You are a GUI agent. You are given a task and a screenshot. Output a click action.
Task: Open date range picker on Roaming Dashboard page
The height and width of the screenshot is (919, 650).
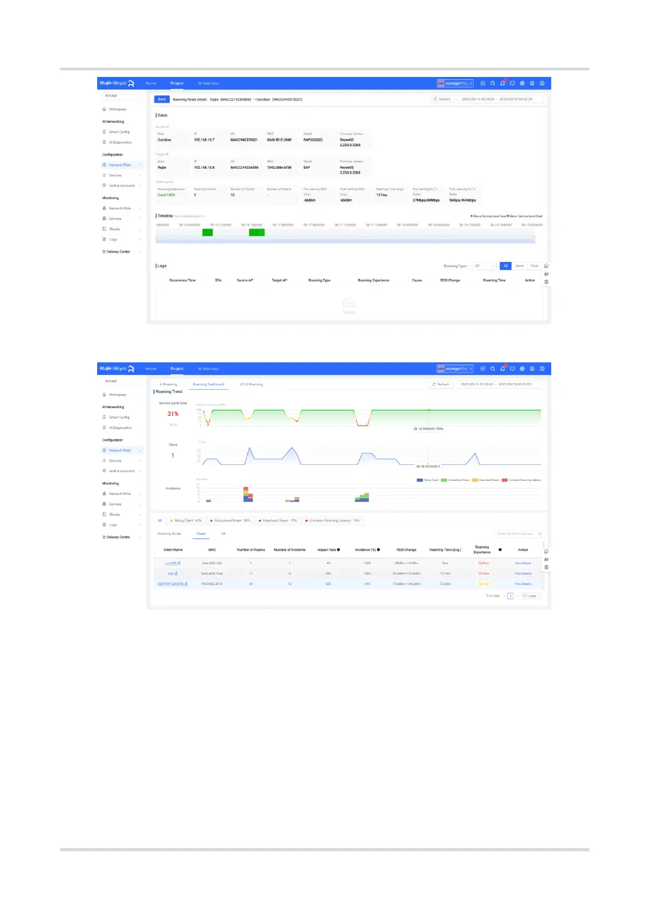pos(499,384)
